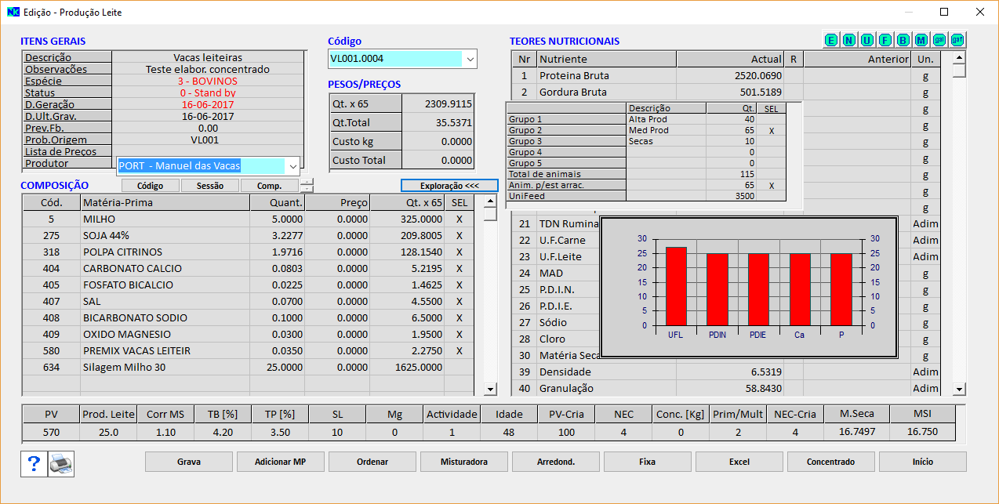
Task: Click the Adicionar MP button
Action: pos(280,462)
